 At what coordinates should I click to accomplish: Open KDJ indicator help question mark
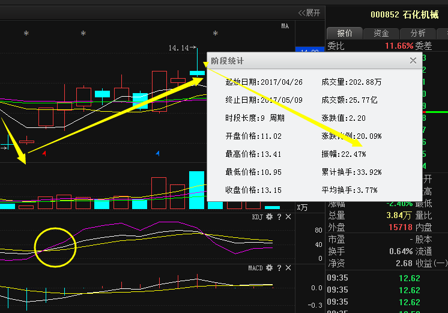click(279, 217)
